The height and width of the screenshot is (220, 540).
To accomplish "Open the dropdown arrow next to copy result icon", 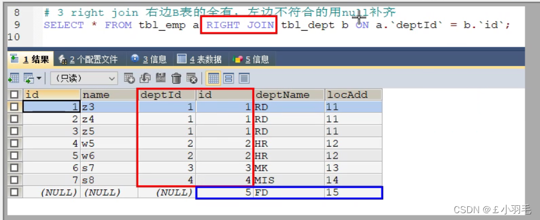I will tap(39, 78).
